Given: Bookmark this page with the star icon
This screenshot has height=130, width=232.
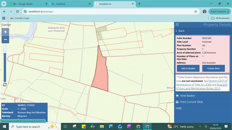Looking at the screenshot, I should coord(196,11).
